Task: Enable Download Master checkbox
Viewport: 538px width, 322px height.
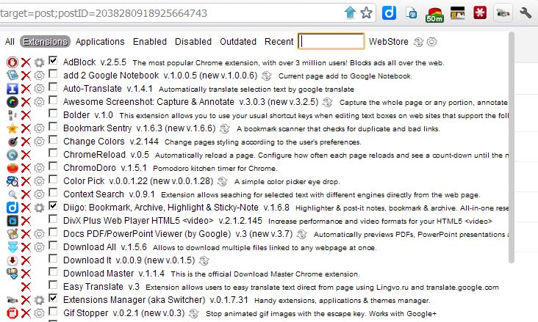Action: click(x=53, y=271)
